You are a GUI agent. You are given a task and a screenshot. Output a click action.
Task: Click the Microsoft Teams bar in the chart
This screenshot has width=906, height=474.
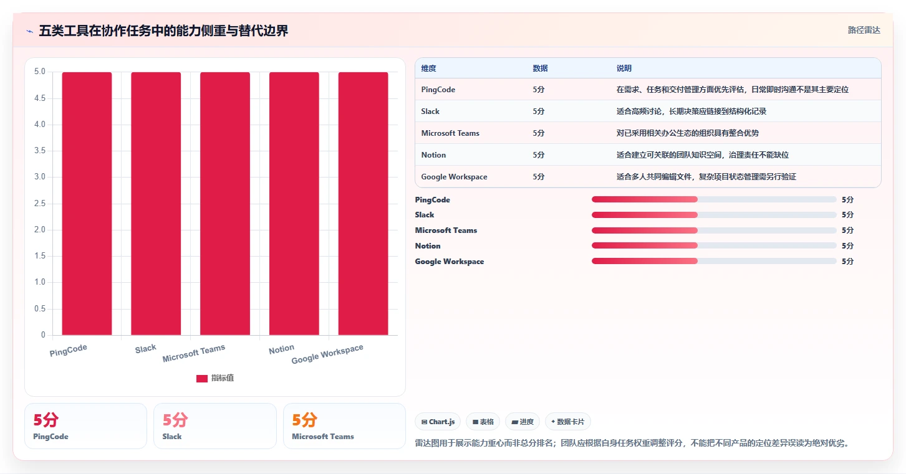(x=225, y=204)
